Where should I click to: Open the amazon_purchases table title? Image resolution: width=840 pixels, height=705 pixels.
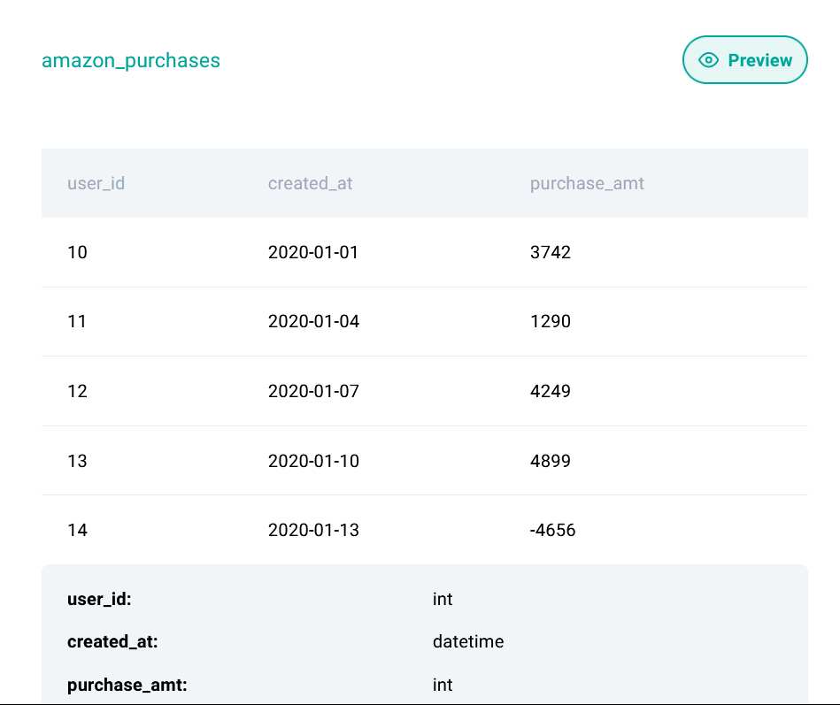(131, 60)
